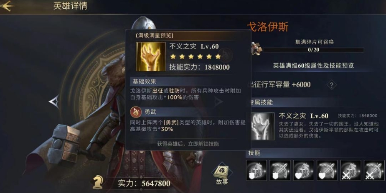386x193 pixels.
Task: Select the first infantry defense skill icon
Action: click(x=256, y=171)
